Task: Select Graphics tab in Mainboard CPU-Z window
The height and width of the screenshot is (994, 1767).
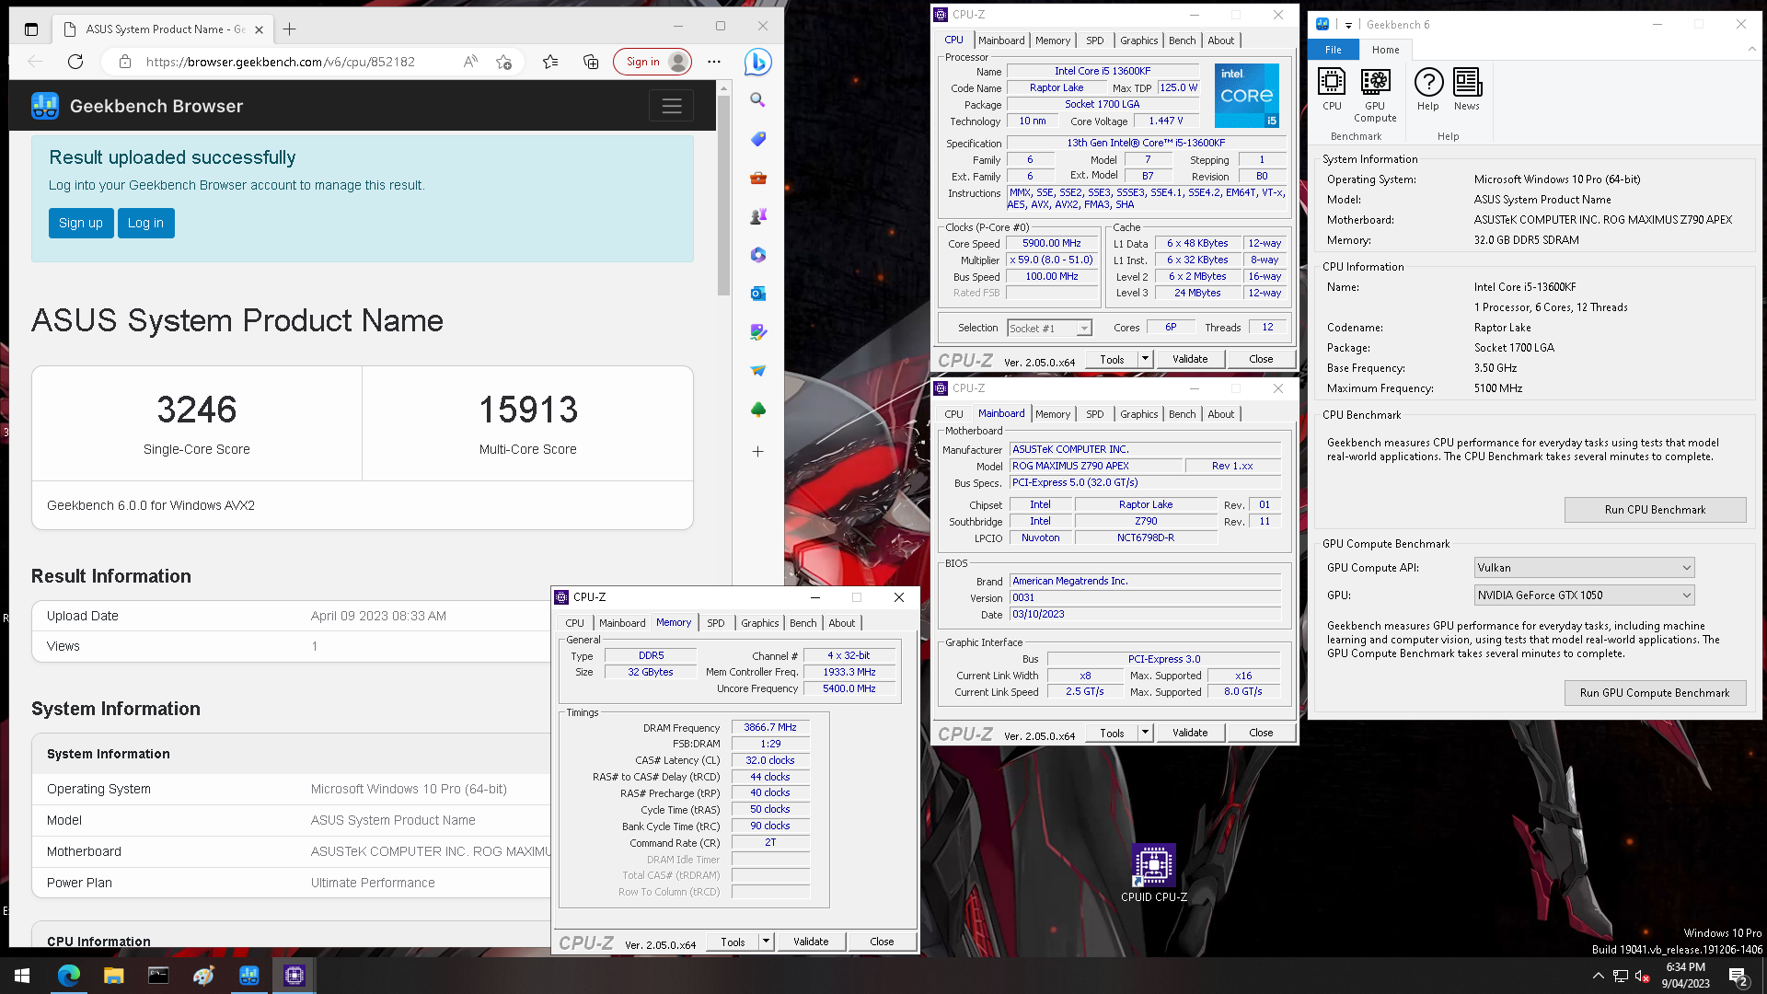Action: click(x=1138, y=414)
